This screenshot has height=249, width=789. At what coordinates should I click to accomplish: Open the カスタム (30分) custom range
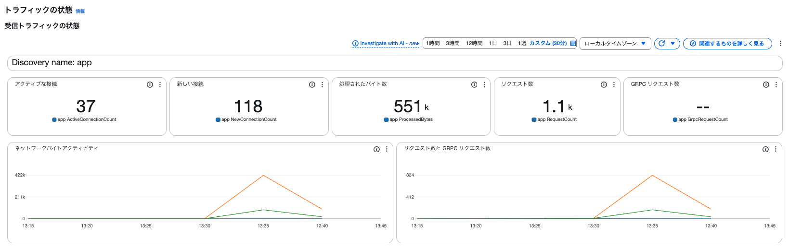pos(548,43)
